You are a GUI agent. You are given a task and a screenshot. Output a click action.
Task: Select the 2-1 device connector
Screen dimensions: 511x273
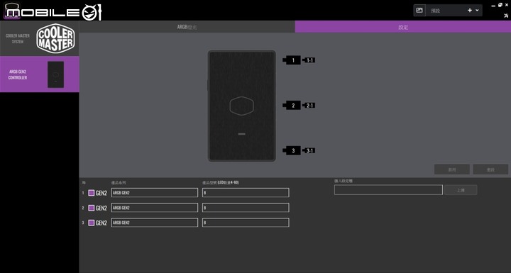(x=309, y=106)
